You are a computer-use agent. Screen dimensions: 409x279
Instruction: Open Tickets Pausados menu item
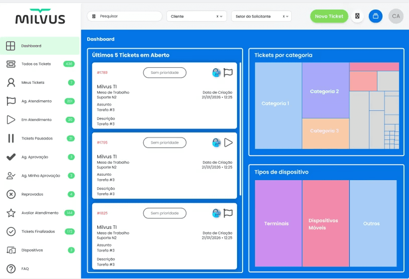(40, 138)
